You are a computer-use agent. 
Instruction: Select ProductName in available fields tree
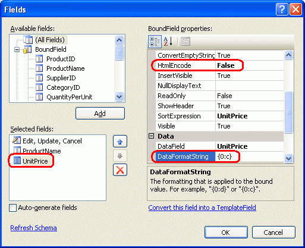[x=65, y=68]
